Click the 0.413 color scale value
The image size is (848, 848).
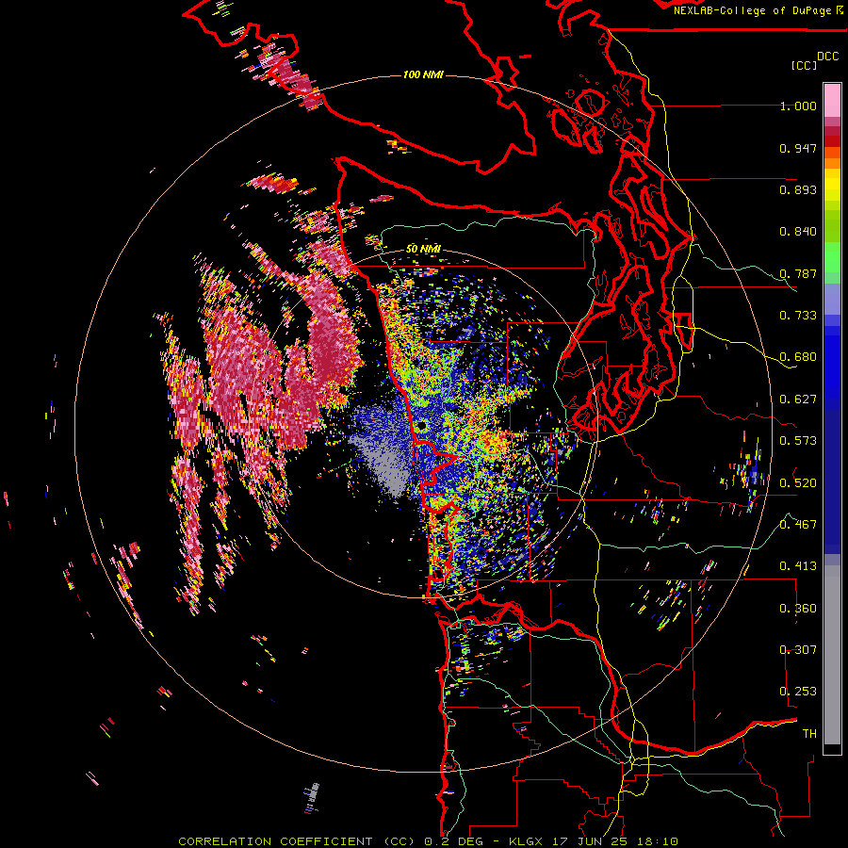[798, 566]
